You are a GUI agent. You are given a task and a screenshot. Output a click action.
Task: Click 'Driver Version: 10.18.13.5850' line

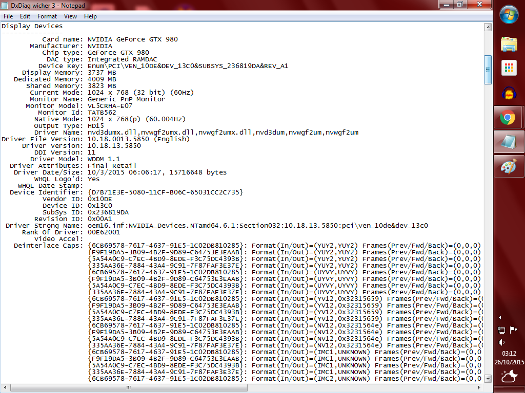82,146
